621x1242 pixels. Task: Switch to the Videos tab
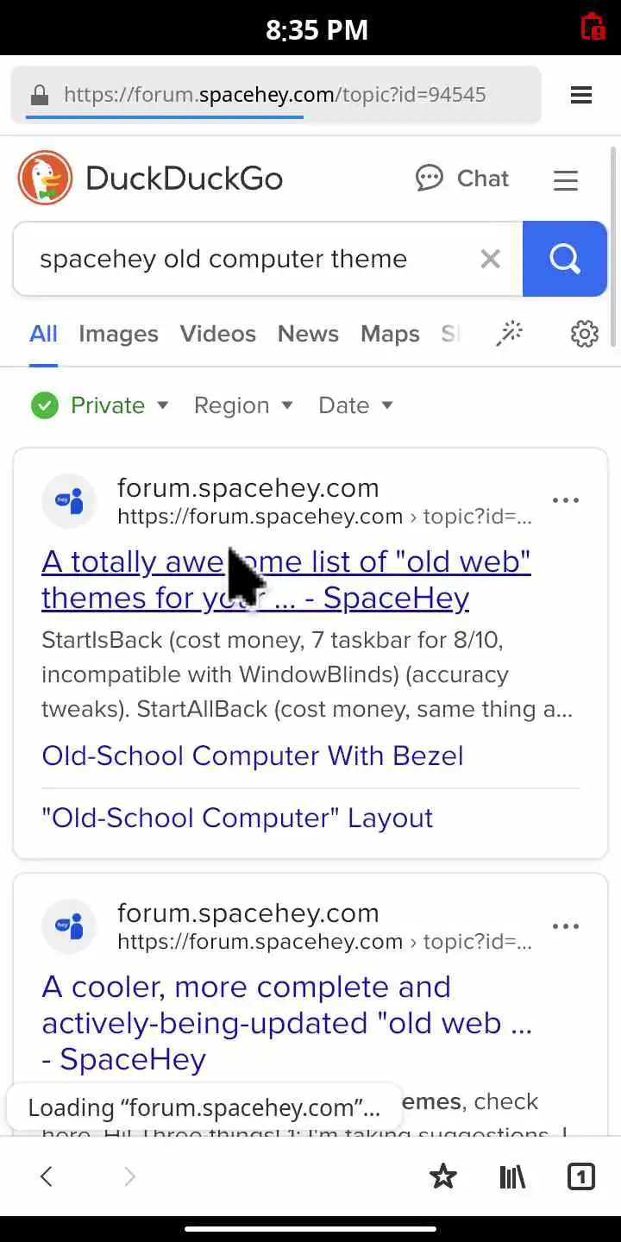click(217, 334)
